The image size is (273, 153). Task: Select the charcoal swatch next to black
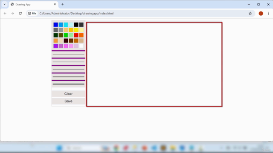[81, 25]
